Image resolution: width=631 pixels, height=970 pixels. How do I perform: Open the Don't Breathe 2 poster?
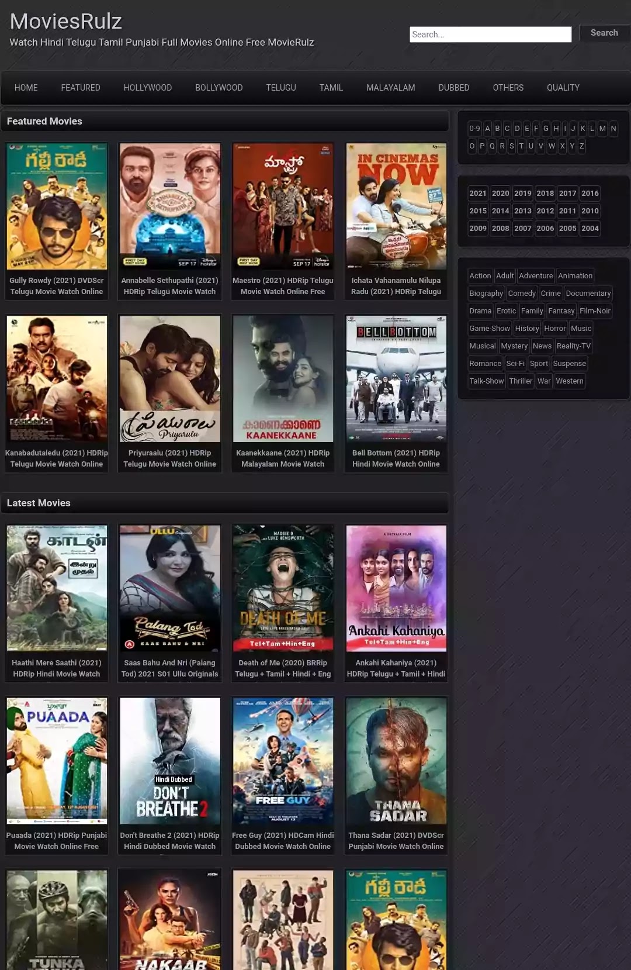170,761
